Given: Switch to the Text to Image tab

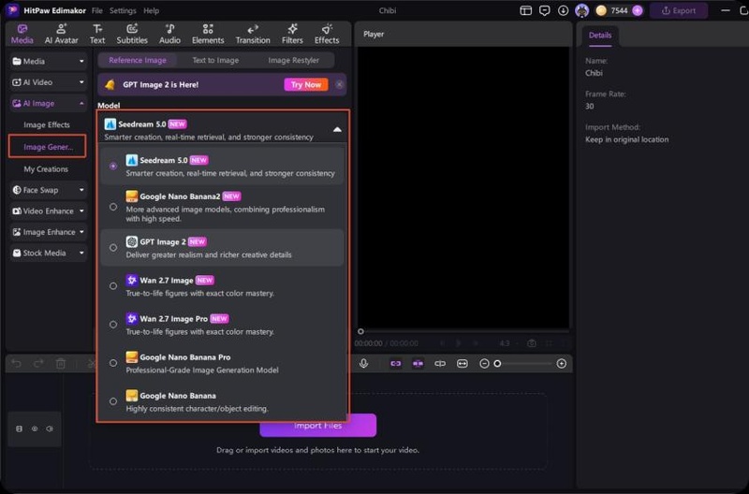Looking at the screenshot, I should [215, 60].
